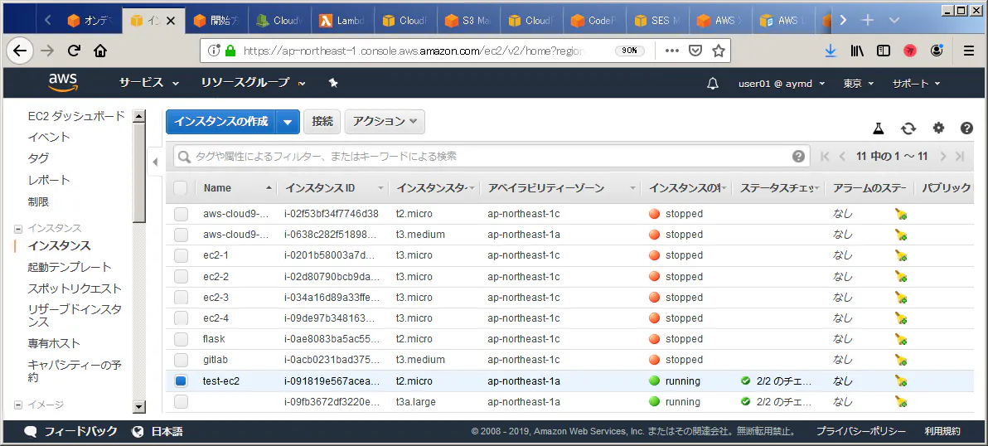Open the pin shortcut icon in AWS navbar
The width and height of the screenshot is (988, 446).
point(333,83)
